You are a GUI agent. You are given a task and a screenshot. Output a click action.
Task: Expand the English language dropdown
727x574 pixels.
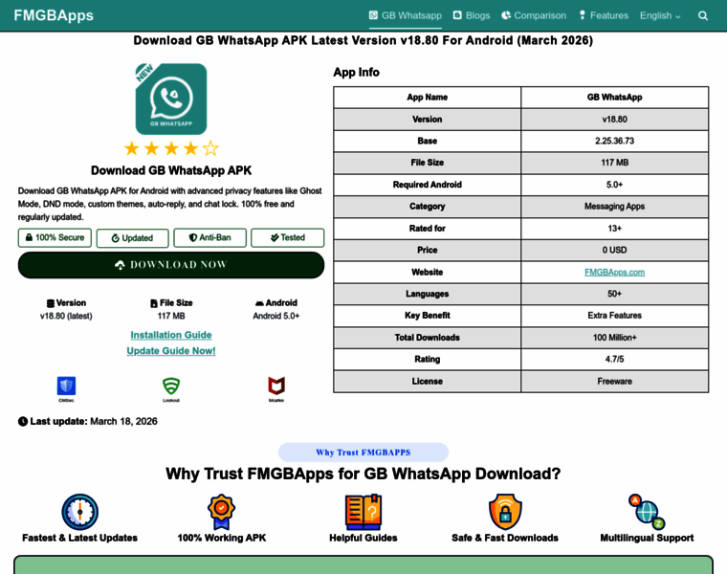click(x=660, y=15)
